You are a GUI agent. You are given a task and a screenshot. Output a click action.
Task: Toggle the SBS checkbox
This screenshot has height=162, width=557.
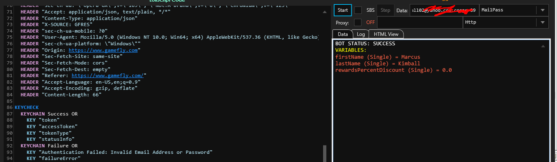click(358, 10)
